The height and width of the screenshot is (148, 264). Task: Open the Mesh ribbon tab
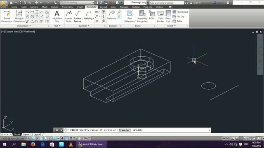[x=45, y=7]
